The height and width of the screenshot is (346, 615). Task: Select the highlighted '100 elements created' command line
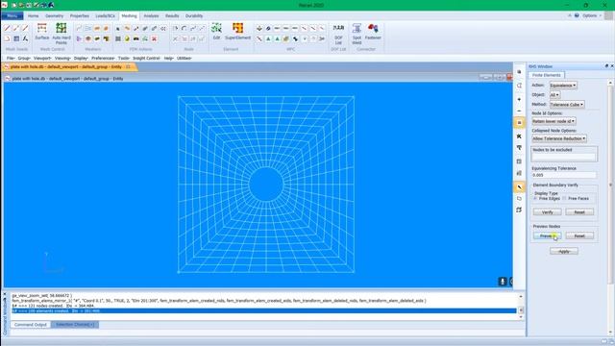tap(263, 310)
